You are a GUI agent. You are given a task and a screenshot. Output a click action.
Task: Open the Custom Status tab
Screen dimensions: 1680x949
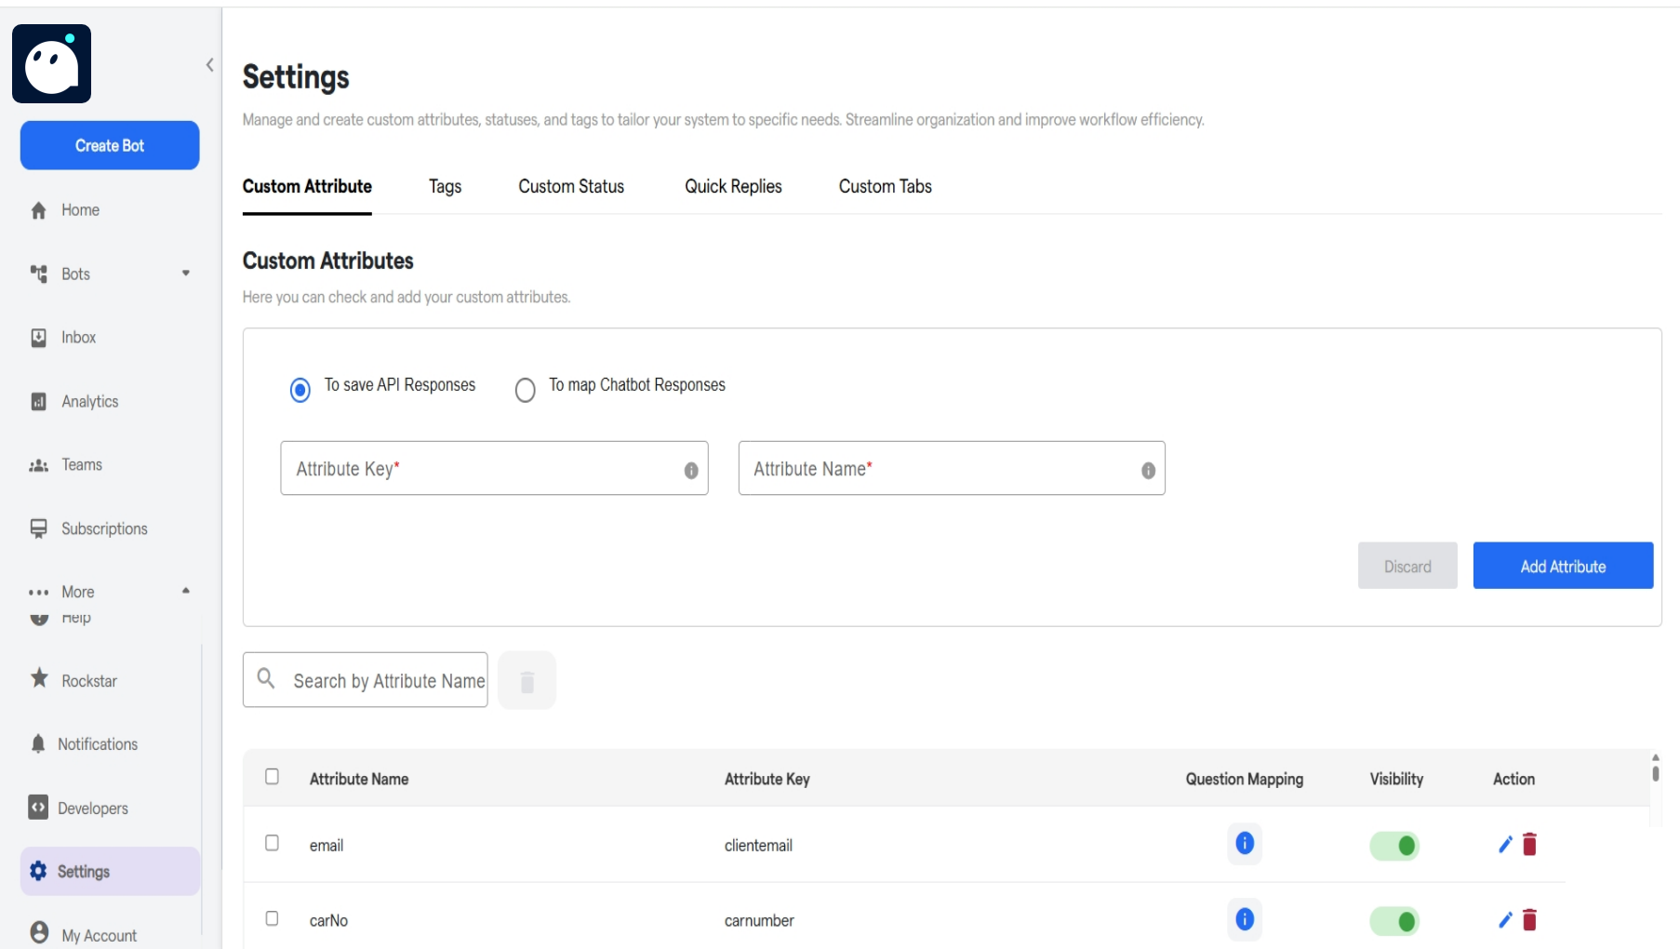pyautogui.click(x=571, y=187)
